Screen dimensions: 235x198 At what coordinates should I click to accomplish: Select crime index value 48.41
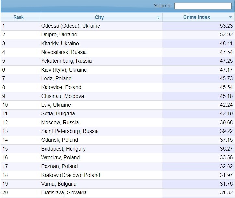pyautogui.click(x=226, y=44)
